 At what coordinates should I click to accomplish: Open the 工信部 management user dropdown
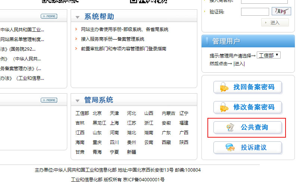[269, 55]
